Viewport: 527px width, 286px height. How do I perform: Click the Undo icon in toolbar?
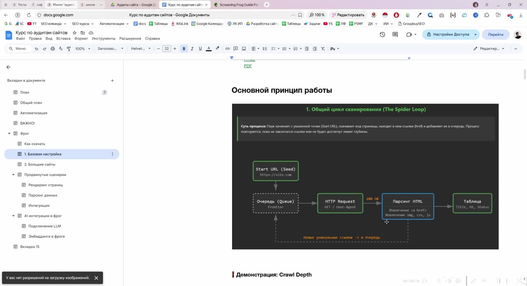37,48
